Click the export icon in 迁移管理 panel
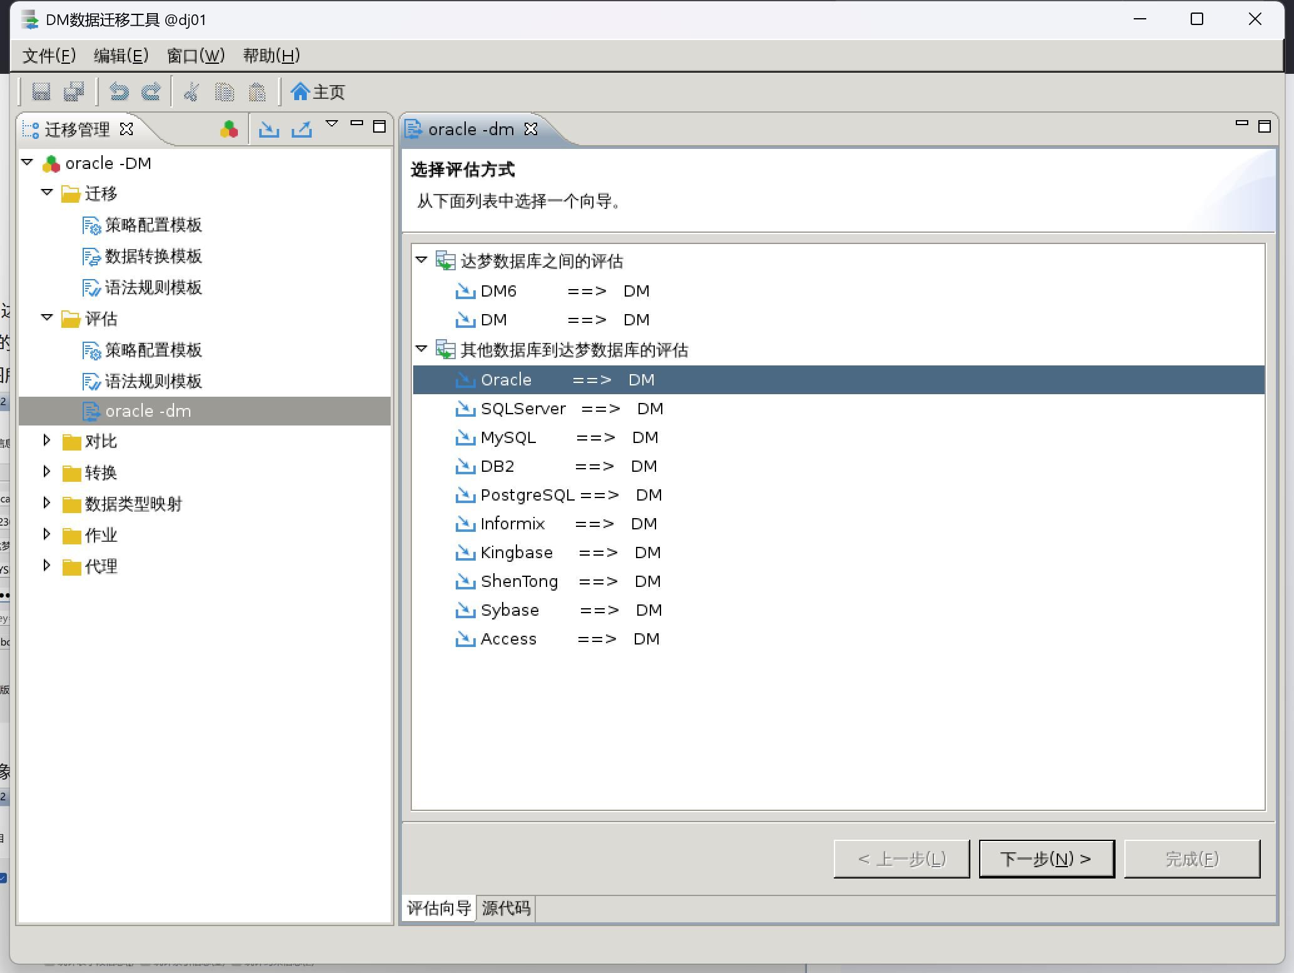The width and height of the screenshot is (1294, 973). [x=302, y=130]
